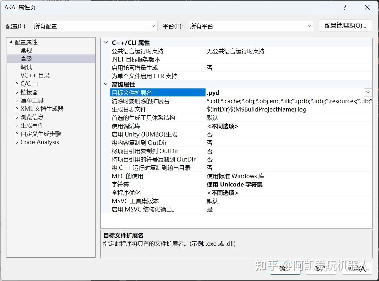Viewport: 379px width, 281px height.
Task: Confirm changes with 确定 button
Action: (285, 269)
